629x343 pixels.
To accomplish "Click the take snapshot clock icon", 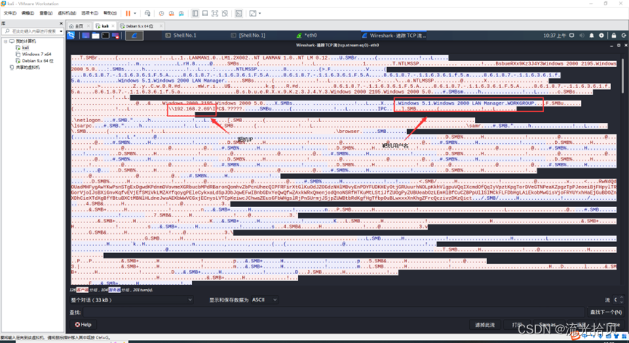I will [161, 13].
